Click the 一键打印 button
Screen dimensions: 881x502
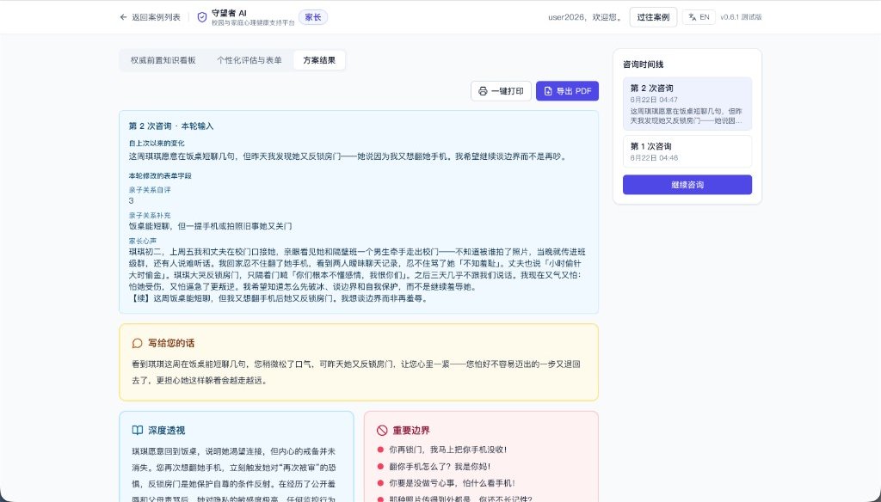tap(501, 91)
